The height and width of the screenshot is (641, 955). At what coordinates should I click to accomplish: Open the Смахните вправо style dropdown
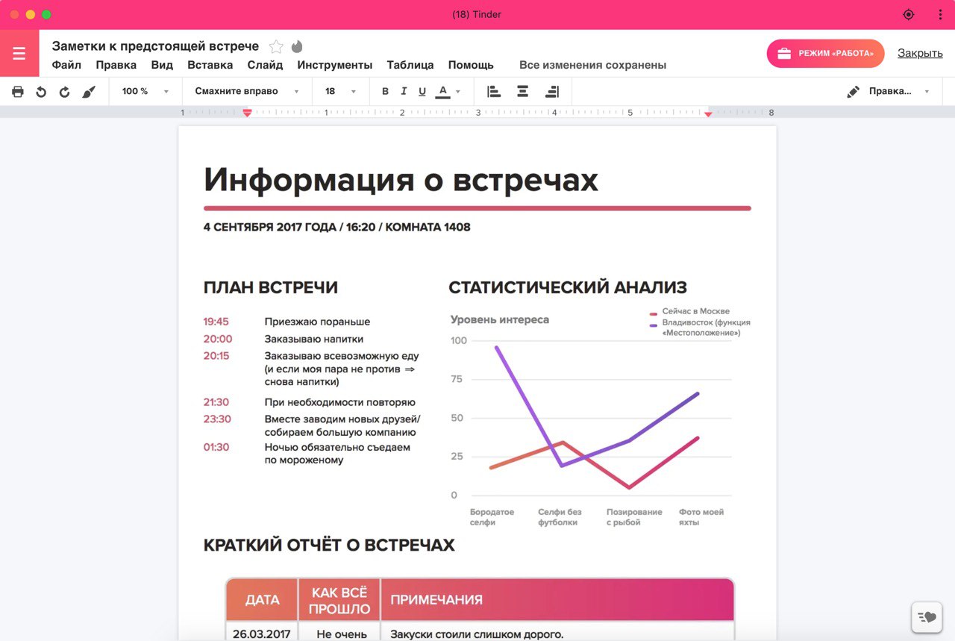coord(247,92)
